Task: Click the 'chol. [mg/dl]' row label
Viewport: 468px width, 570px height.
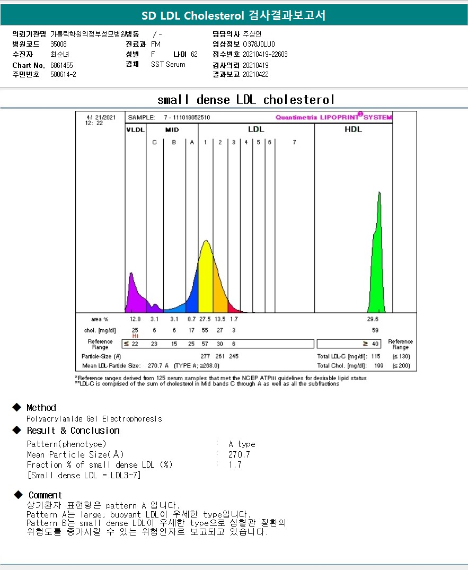Action: pos(100,330)
